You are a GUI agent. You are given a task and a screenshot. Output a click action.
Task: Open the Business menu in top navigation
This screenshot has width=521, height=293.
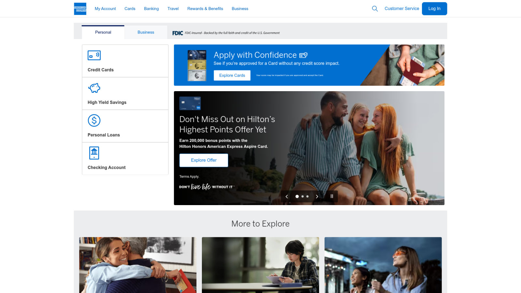tap(240, 9)
